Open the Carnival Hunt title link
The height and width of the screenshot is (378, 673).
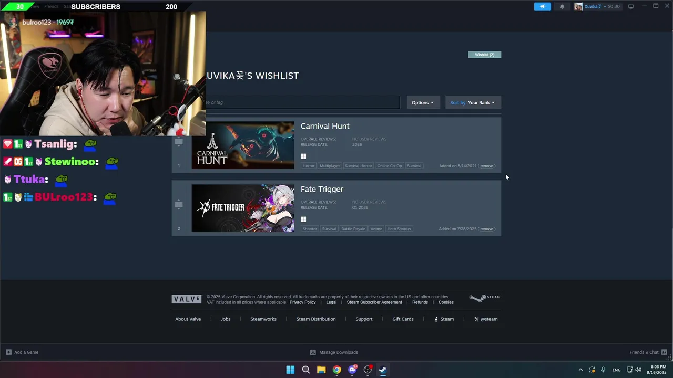point(325,126)
